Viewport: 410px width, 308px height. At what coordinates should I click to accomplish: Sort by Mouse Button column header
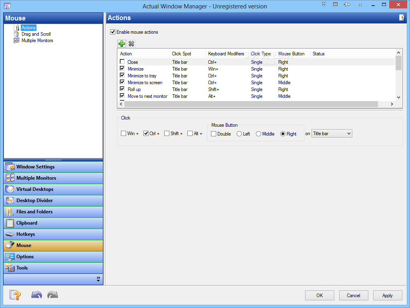[x=293, y=54]
